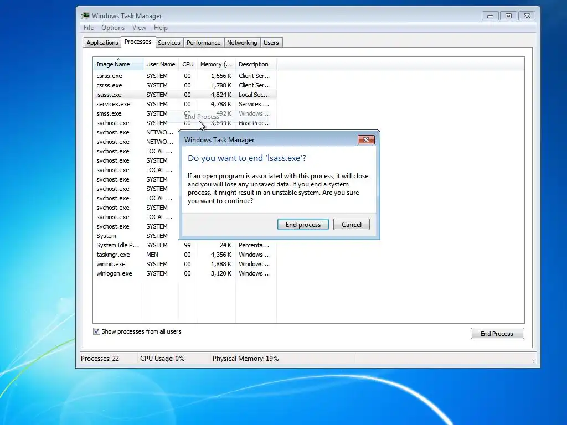
Task: Click the window resize grip corner
Action: click(533, 360)
